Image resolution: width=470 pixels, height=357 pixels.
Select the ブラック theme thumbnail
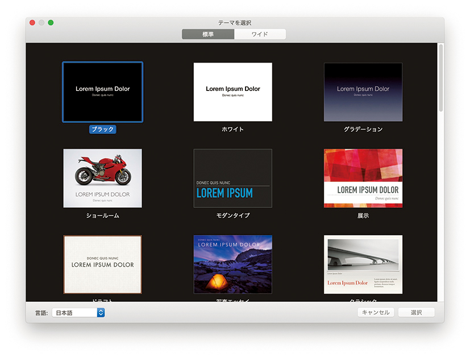(x=102, y=92)
